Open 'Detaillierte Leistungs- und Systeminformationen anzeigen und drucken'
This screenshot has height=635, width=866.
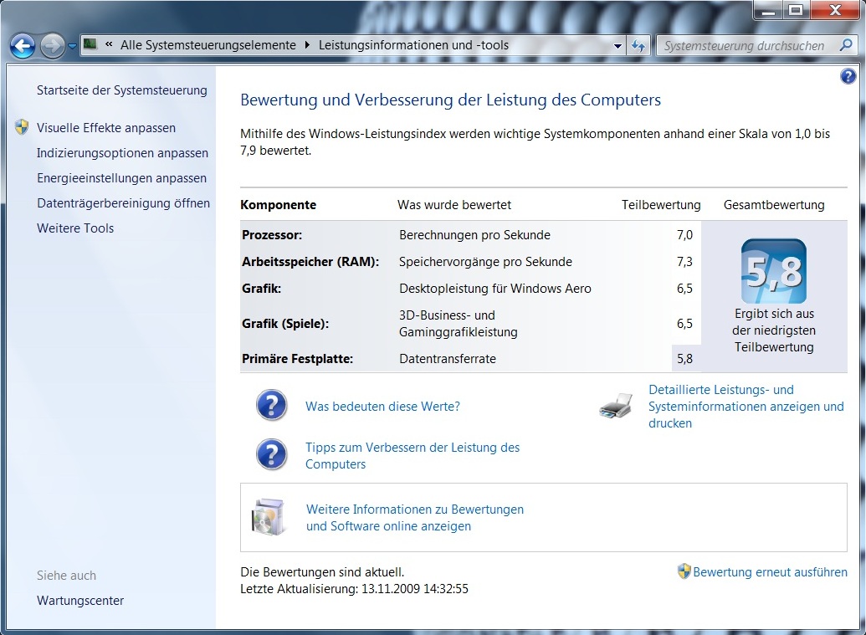pos(746,407)
